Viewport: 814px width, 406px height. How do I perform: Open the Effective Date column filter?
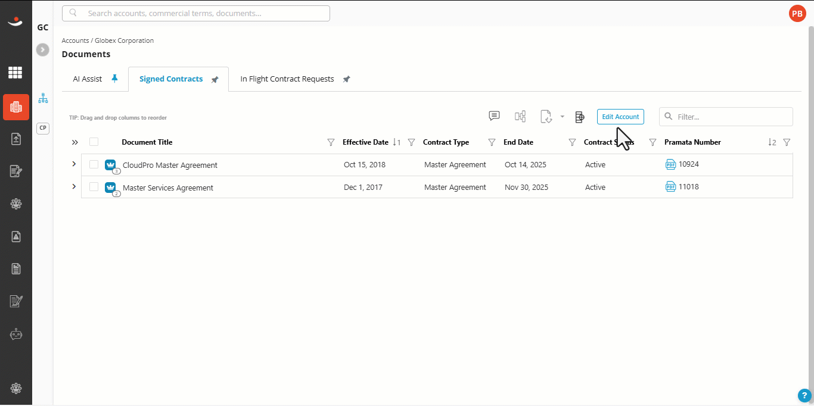coord(411,142)
